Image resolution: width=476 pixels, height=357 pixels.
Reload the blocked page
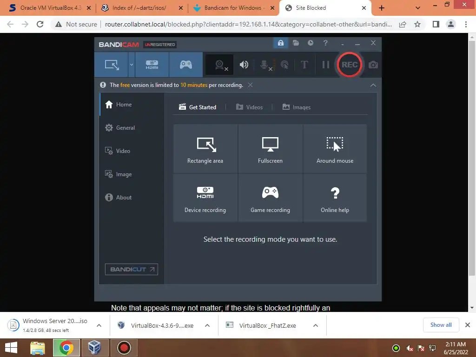[40, 24]
